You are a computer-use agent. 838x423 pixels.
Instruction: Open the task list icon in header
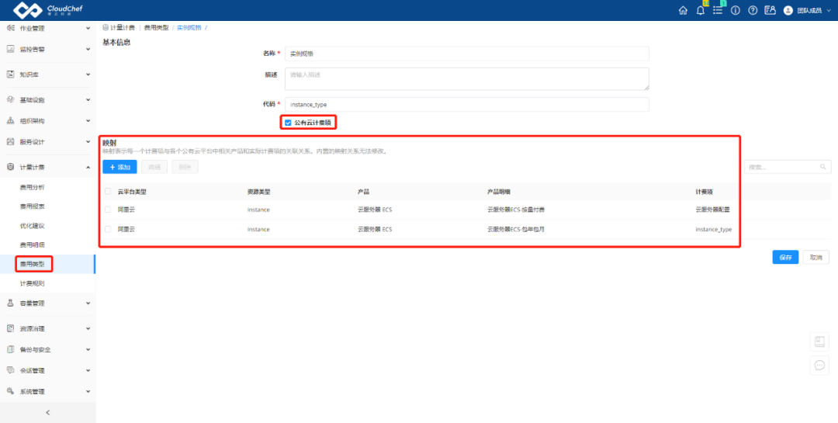tap(718, 10)
